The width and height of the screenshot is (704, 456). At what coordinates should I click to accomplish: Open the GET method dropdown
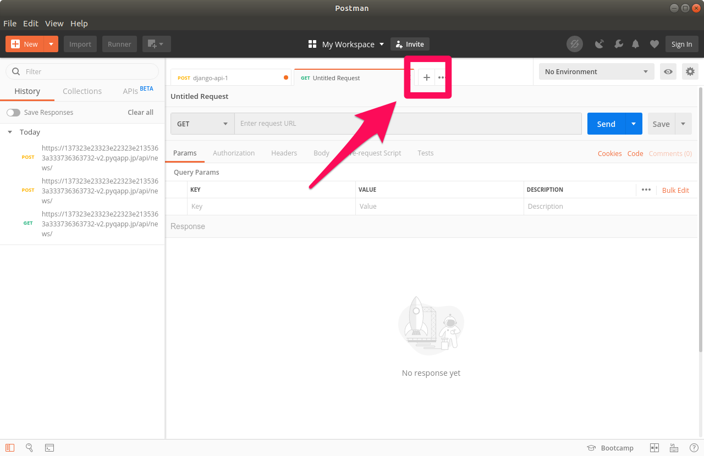pos(202,124)
